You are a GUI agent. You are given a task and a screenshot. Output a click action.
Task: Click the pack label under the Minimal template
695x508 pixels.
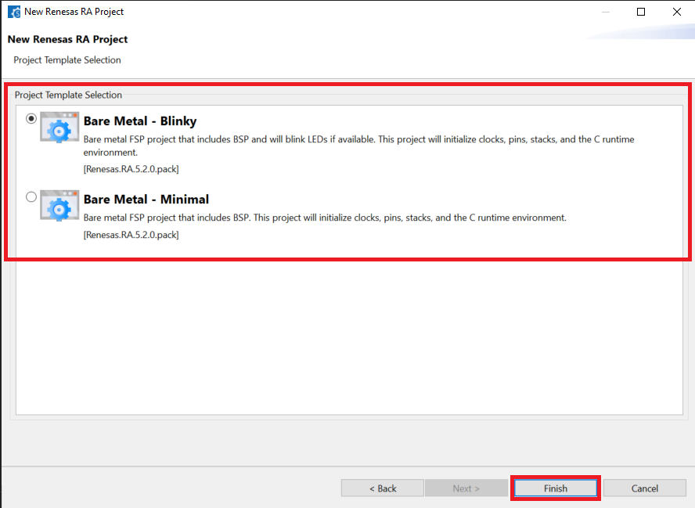pos(131,235)
